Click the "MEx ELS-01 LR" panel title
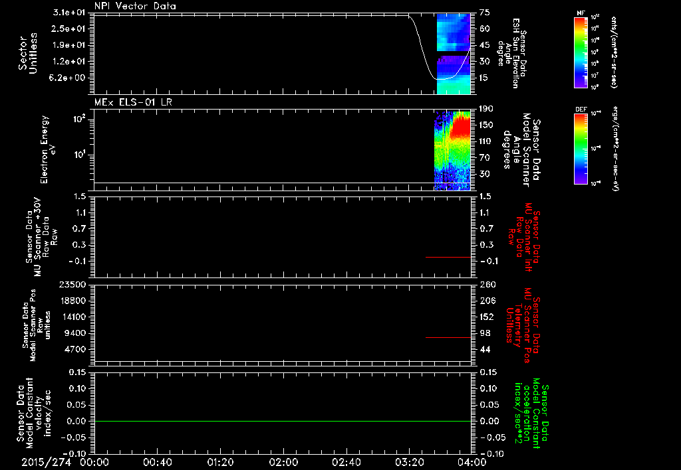The width and height of the screenshot is (681, 470). [133, 102]
